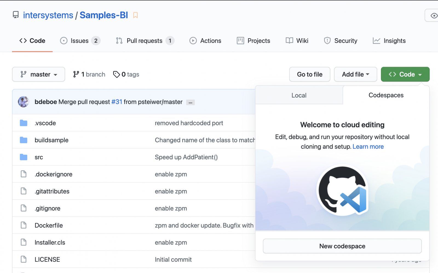Select the Codespaces tab
The width and height of the screenshot is (438, 273).
[x=386, y=95]
